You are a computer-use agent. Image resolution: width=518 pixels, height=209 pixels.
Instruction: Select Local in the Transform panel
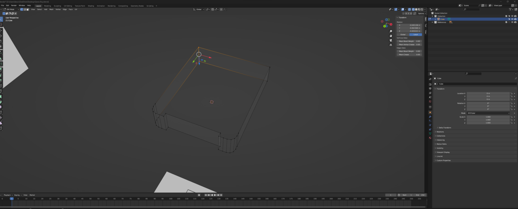click(416, 35)
